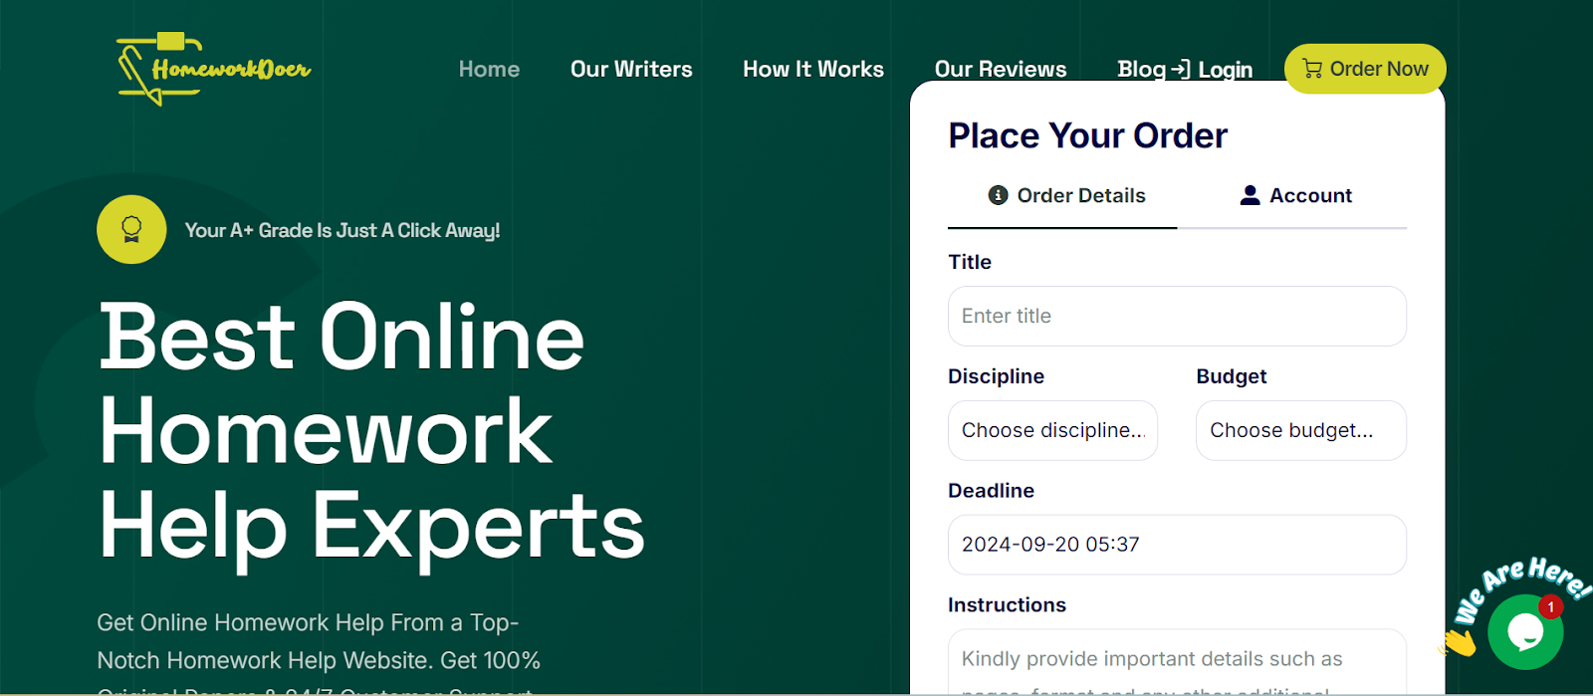Click the 'Place Your Order' heading

click(1087, 135)
